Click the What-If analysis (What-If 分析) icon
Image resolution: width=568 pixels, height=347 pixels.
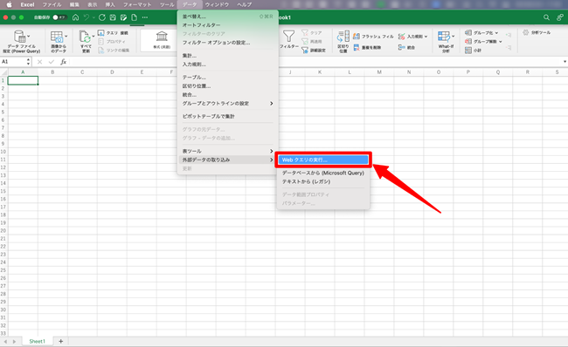[x=443, y=37]
